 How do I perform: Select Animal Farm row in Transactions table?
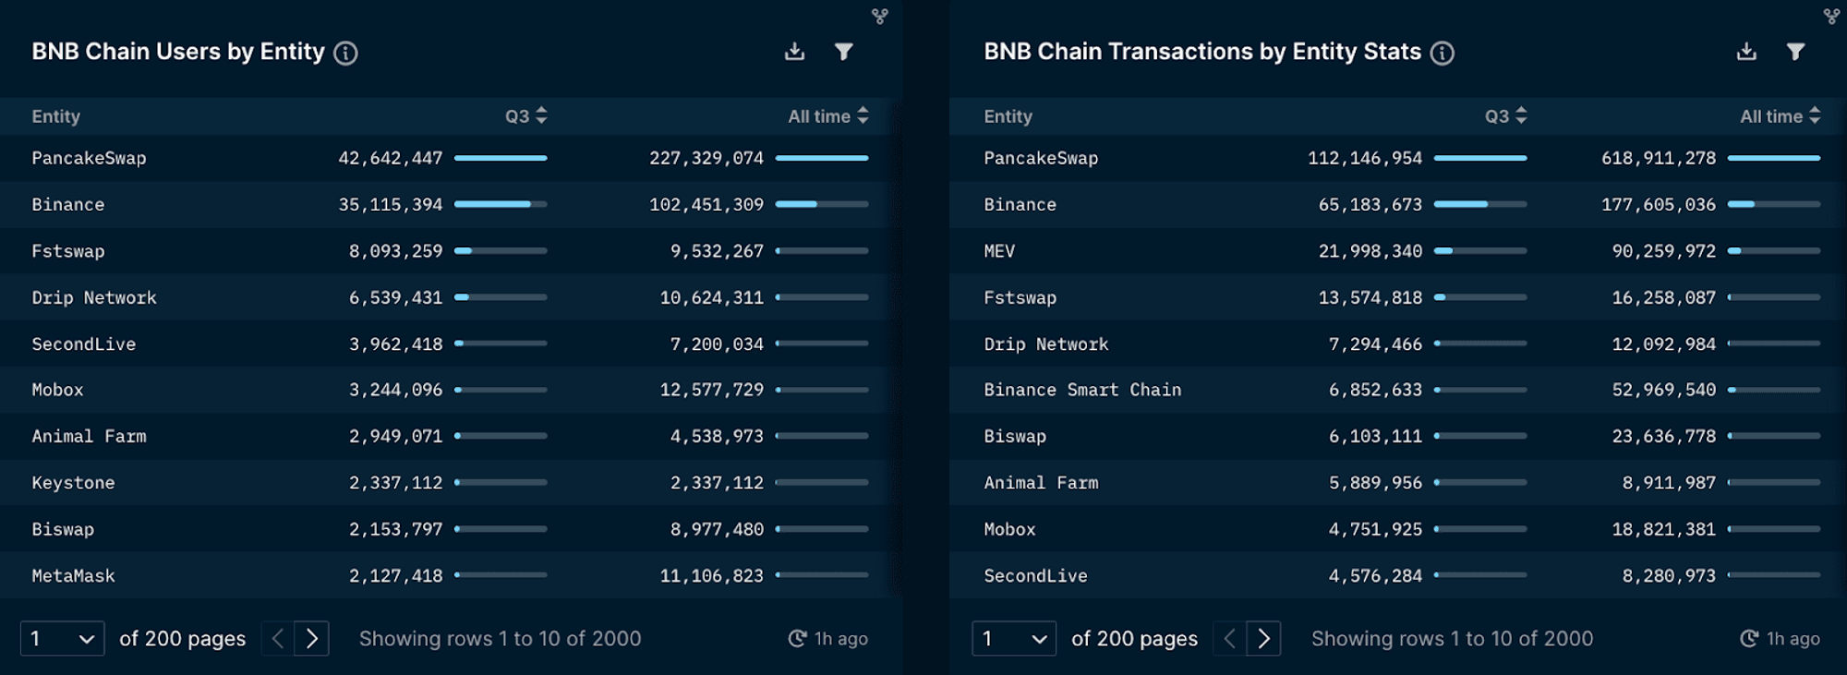click(x=1398, y=482)
